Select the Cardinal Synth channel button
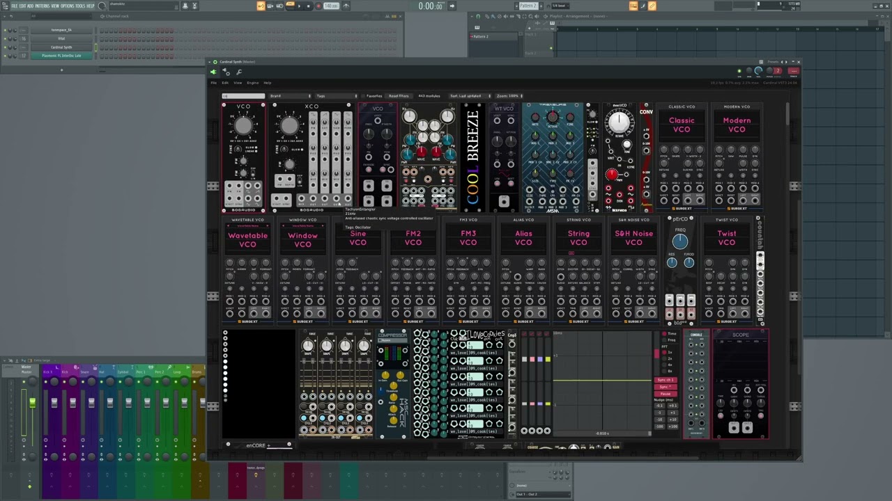Screen dimensions: 892x501 [61, 47]
